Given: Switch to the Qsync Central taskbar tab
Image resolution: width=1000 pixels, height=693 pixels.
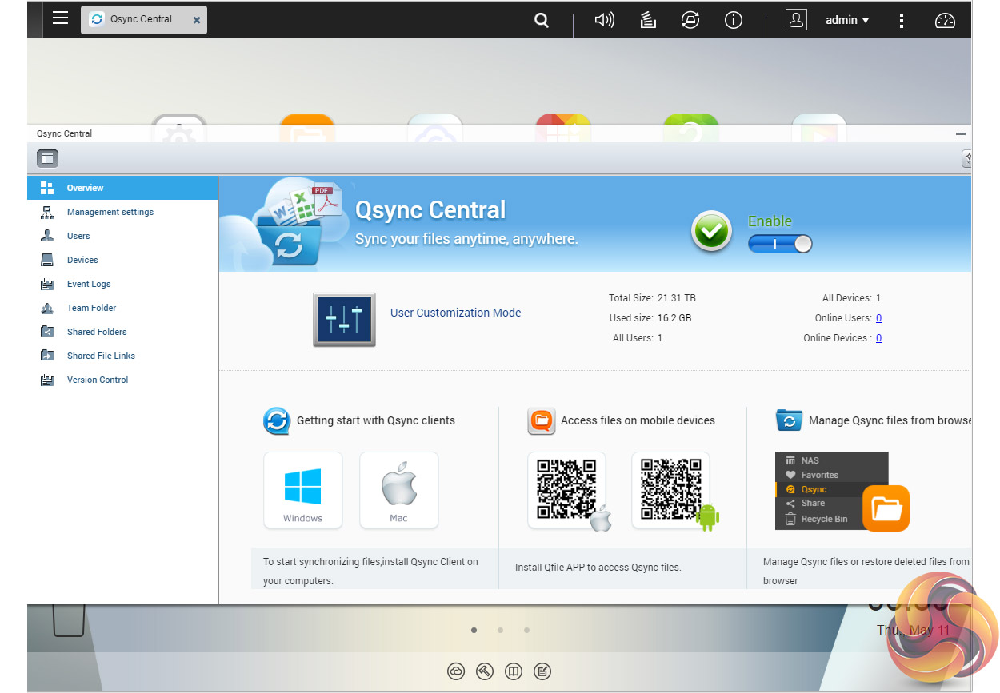Looking at the screenshot, I should [144, 19].
